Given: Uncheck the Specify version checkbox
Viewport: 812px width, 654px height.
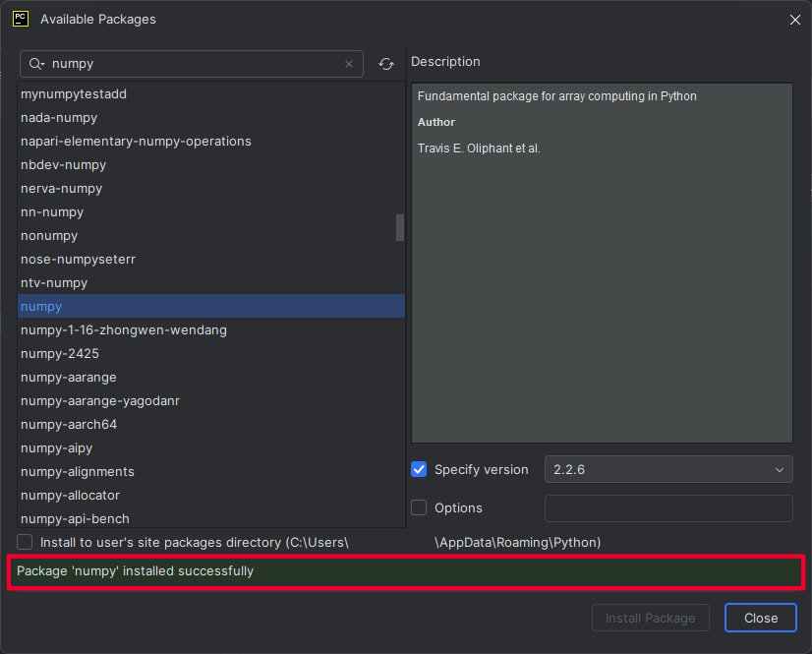Looking at the screenshot, I should coord(419,470).
